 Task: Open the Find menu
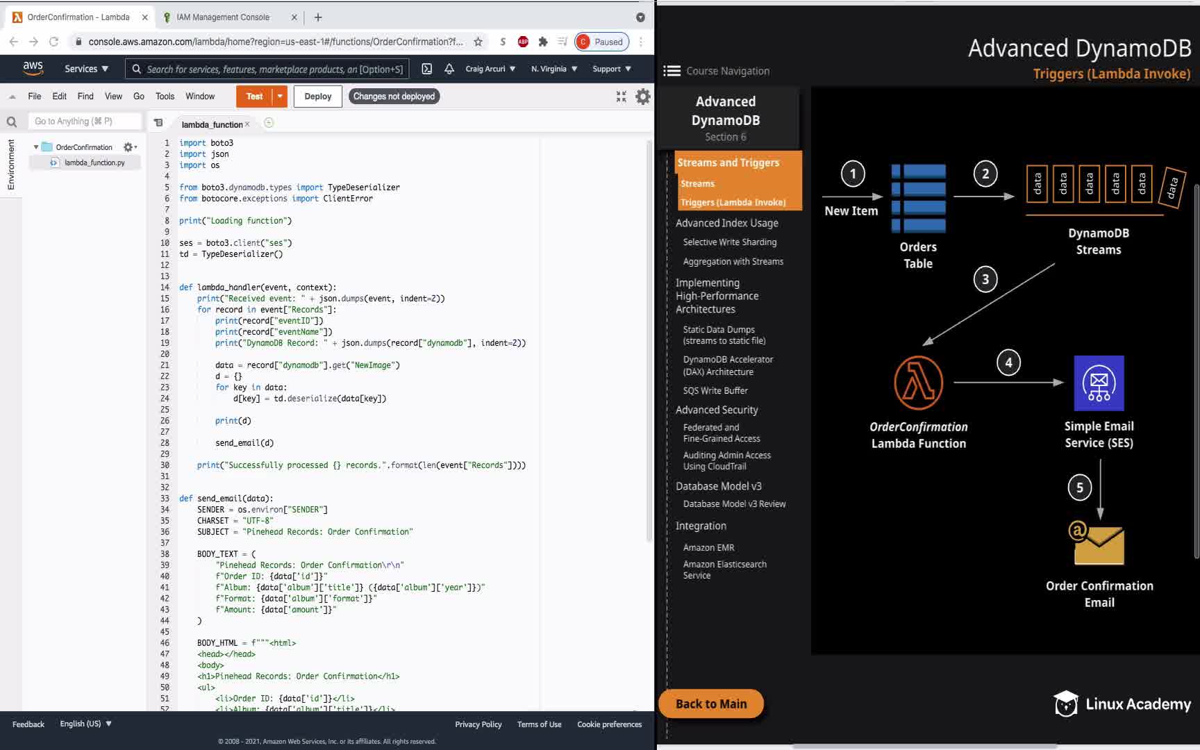85,97
